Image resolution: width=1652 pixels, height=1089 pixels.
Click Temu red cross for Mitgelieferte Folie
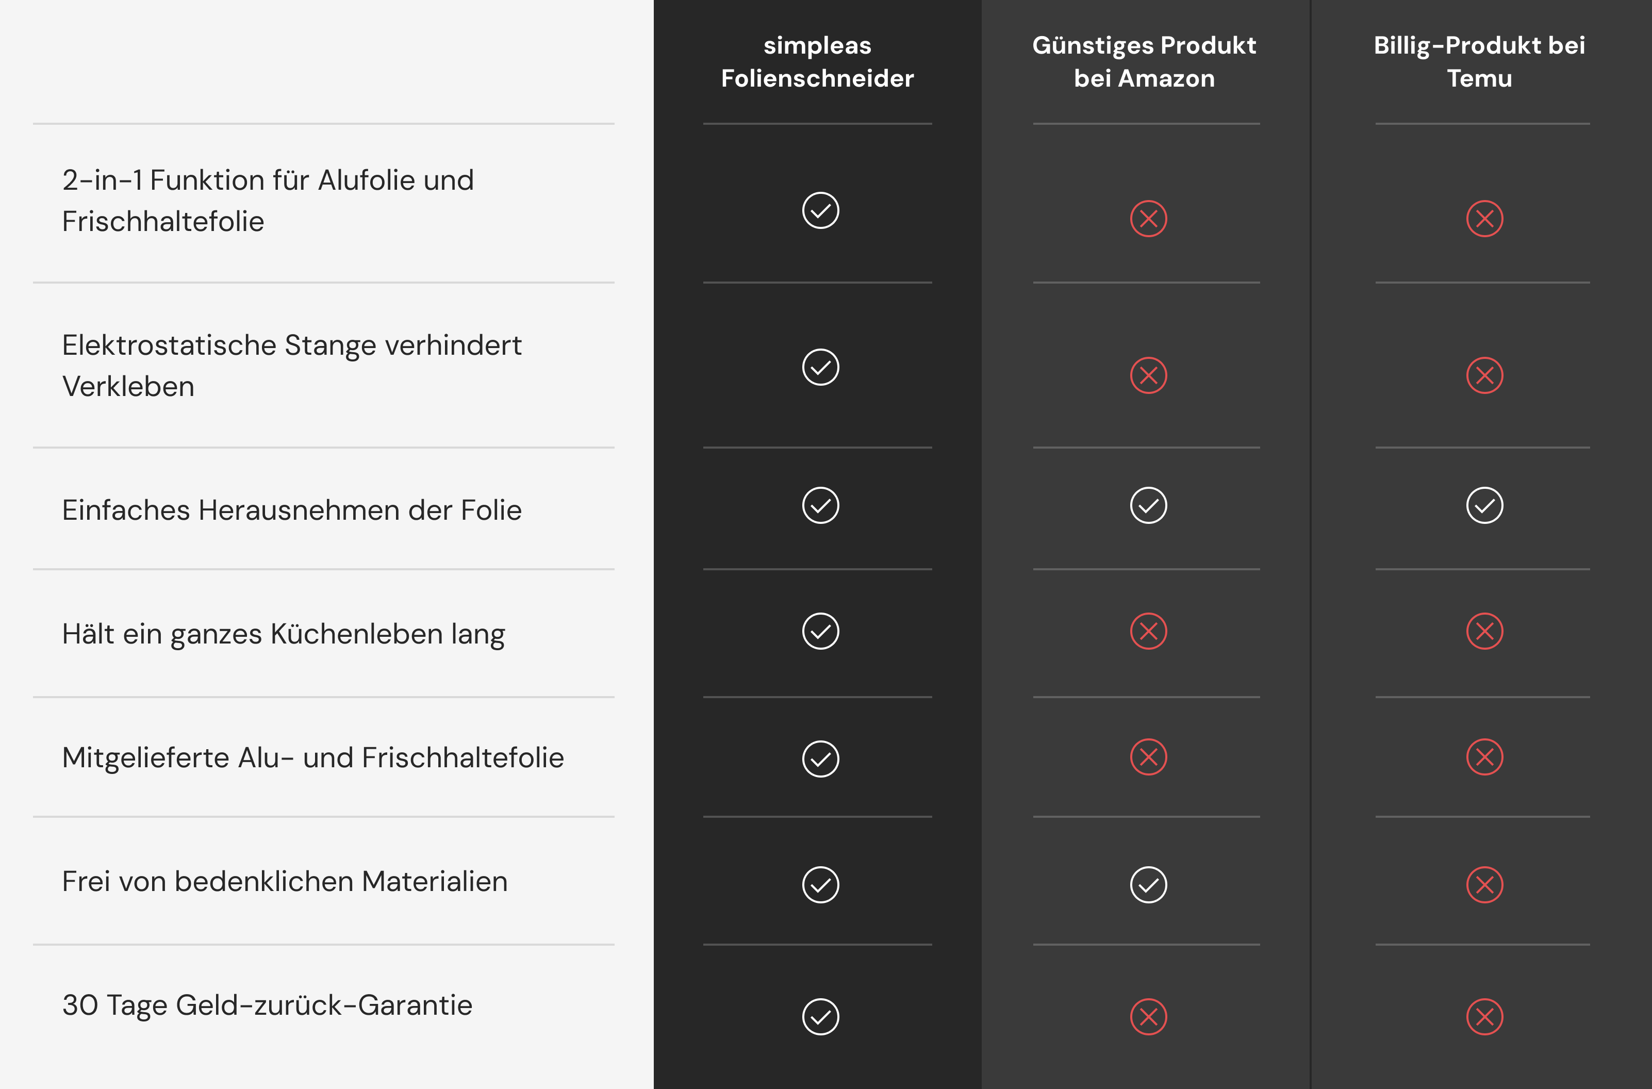click(x=1484, y=757)
